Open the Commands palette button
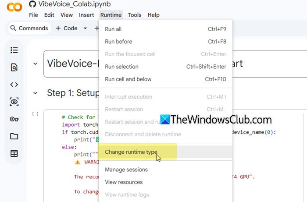307x202 pixels. tap(29, 28)
